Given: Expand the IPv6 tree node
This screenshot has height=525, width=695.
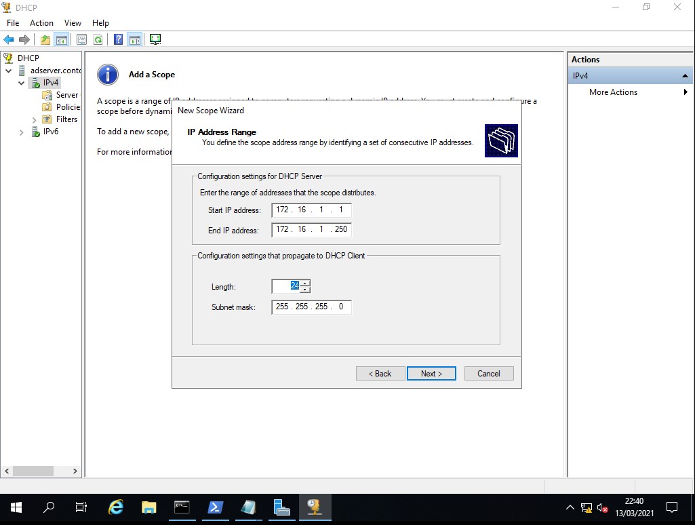Looking at the screenshot, I should click(x=22, y=132).
